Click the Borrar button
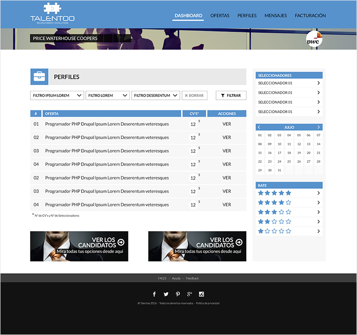Screen dimensions: 357x335 tap(195, 95)
